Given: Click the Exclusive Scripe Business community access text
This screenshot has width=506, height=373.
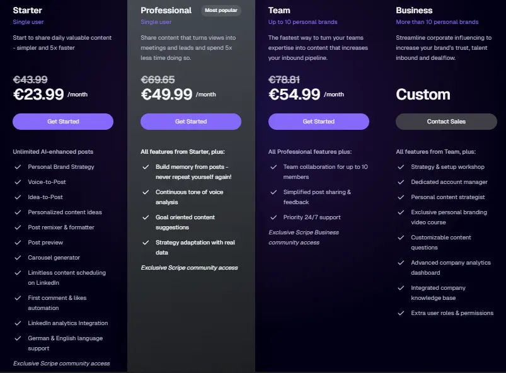Looking at the screenshot, I should click(x=304, y=237).
